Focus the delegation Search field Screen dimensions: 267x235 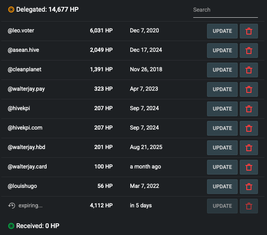click(225, 10)
